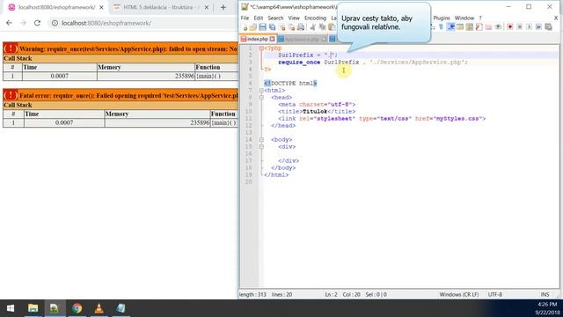Save the current file with the Save icon
The width and height of the screenshot is (563, 317).
click(x=263, y=27)
